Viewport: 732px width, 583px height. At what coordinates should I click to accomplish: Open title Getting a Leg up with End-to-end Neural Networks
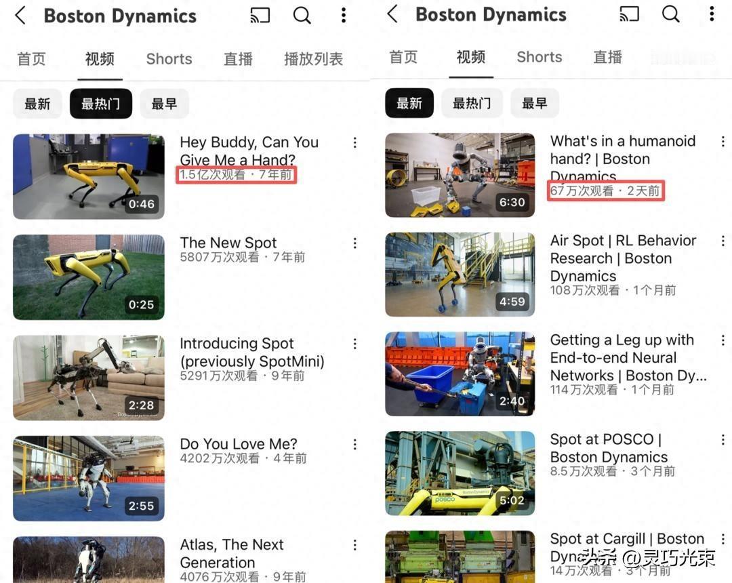(628, 357)
